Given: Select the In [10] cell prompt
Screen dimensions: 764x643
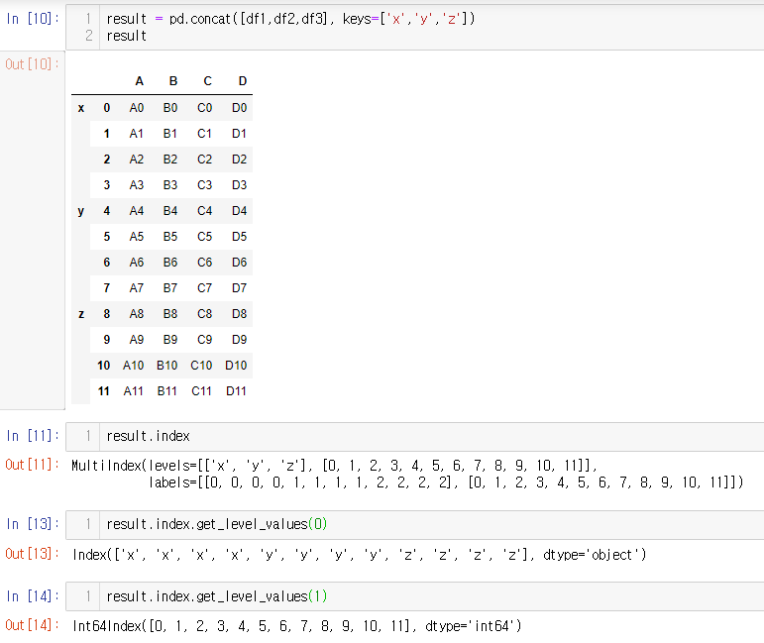Looking at the screenshot, I should [32, 20].
